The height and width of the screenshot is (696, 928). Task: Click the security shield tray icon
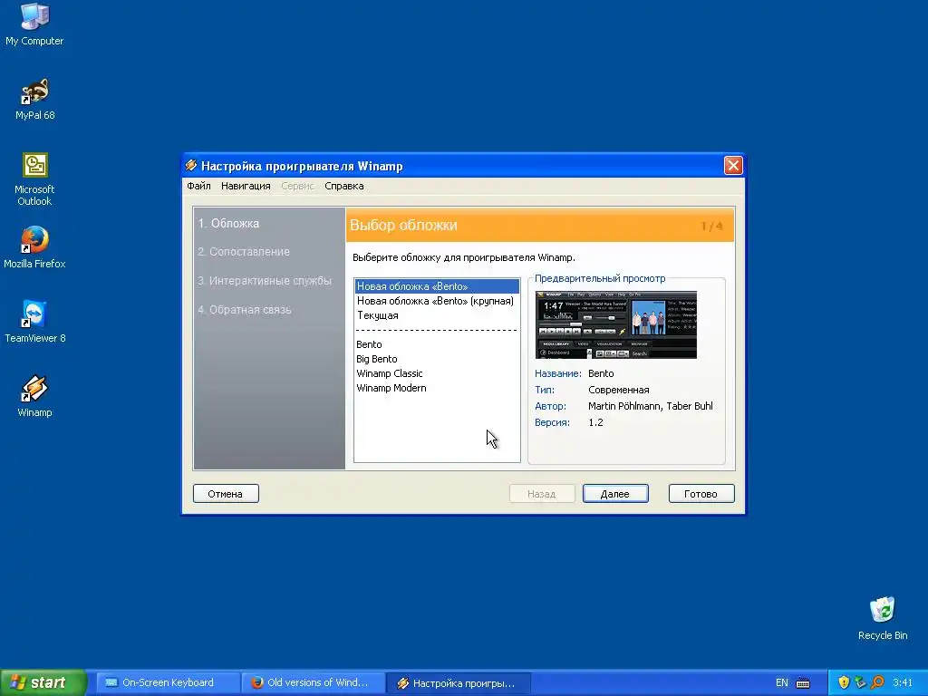pos(844,682)
